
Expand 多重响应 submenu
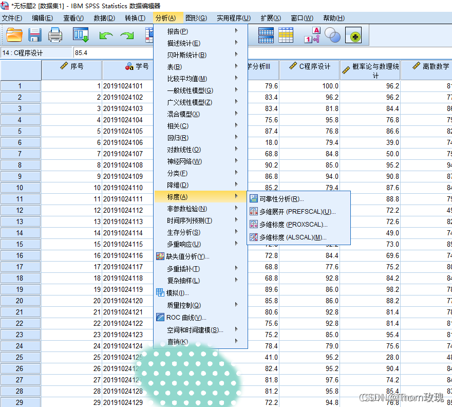[201, 244]
